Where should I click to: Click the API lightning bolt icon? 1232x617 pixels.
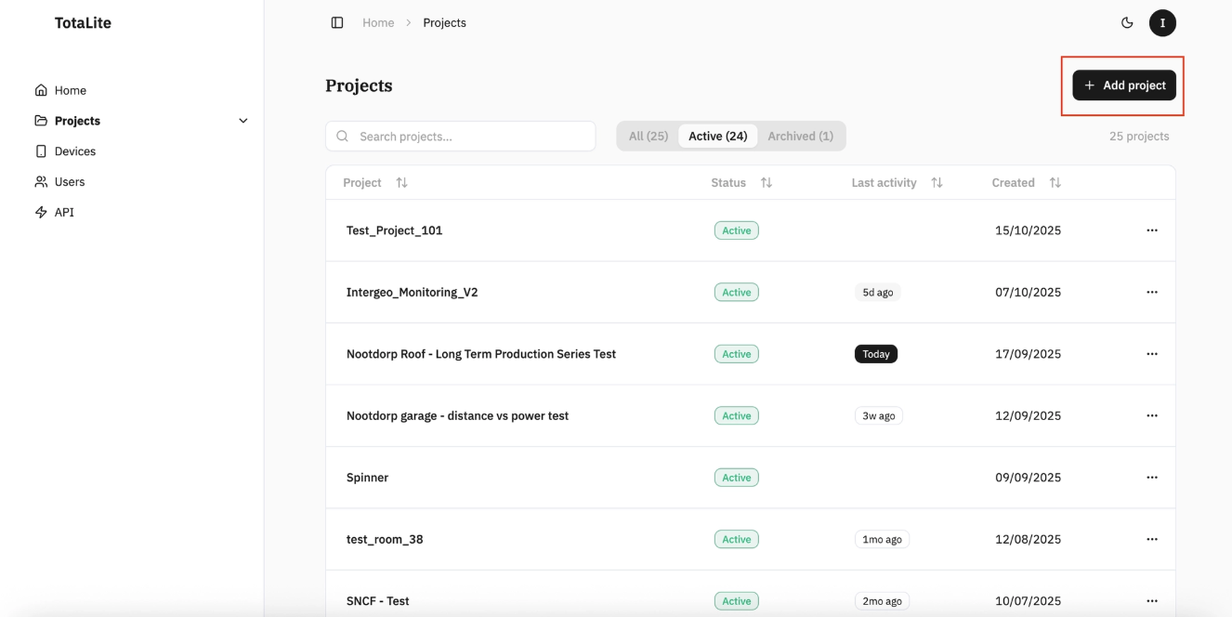(41, 212)
